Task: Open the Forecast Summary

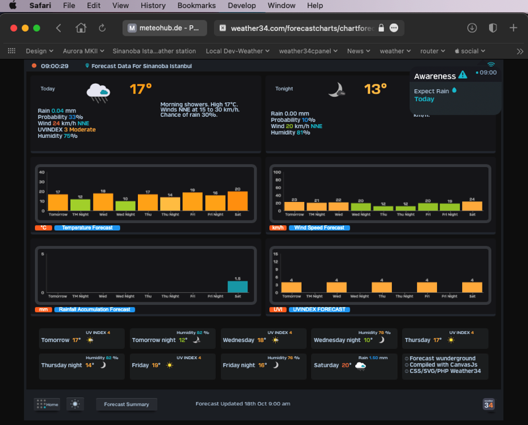Action: [126, 404]
